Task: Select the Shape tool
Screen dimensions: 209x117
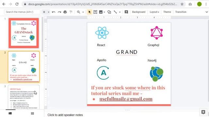Action: tap(109, 12)
